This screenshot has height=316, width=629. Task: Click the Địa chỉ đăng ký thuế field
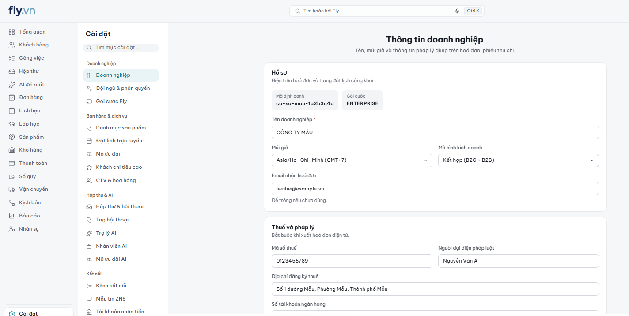(x=435, y=289)
